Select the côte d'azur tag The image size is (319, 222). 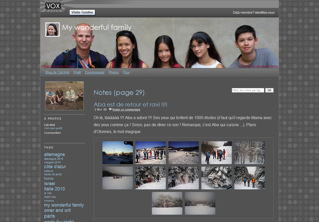(x=55, y=167)
